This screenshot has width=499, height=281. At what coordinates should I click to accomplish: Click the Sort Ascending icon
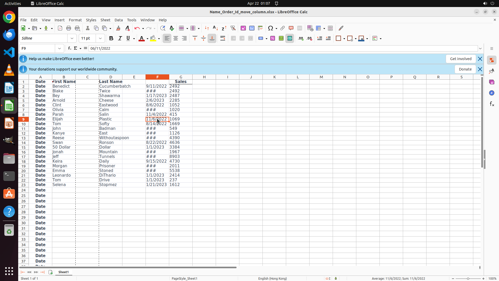click(215, 28)
